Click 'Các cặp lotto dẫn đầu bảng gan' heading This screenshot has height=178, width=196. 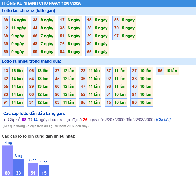click(34, 113)
